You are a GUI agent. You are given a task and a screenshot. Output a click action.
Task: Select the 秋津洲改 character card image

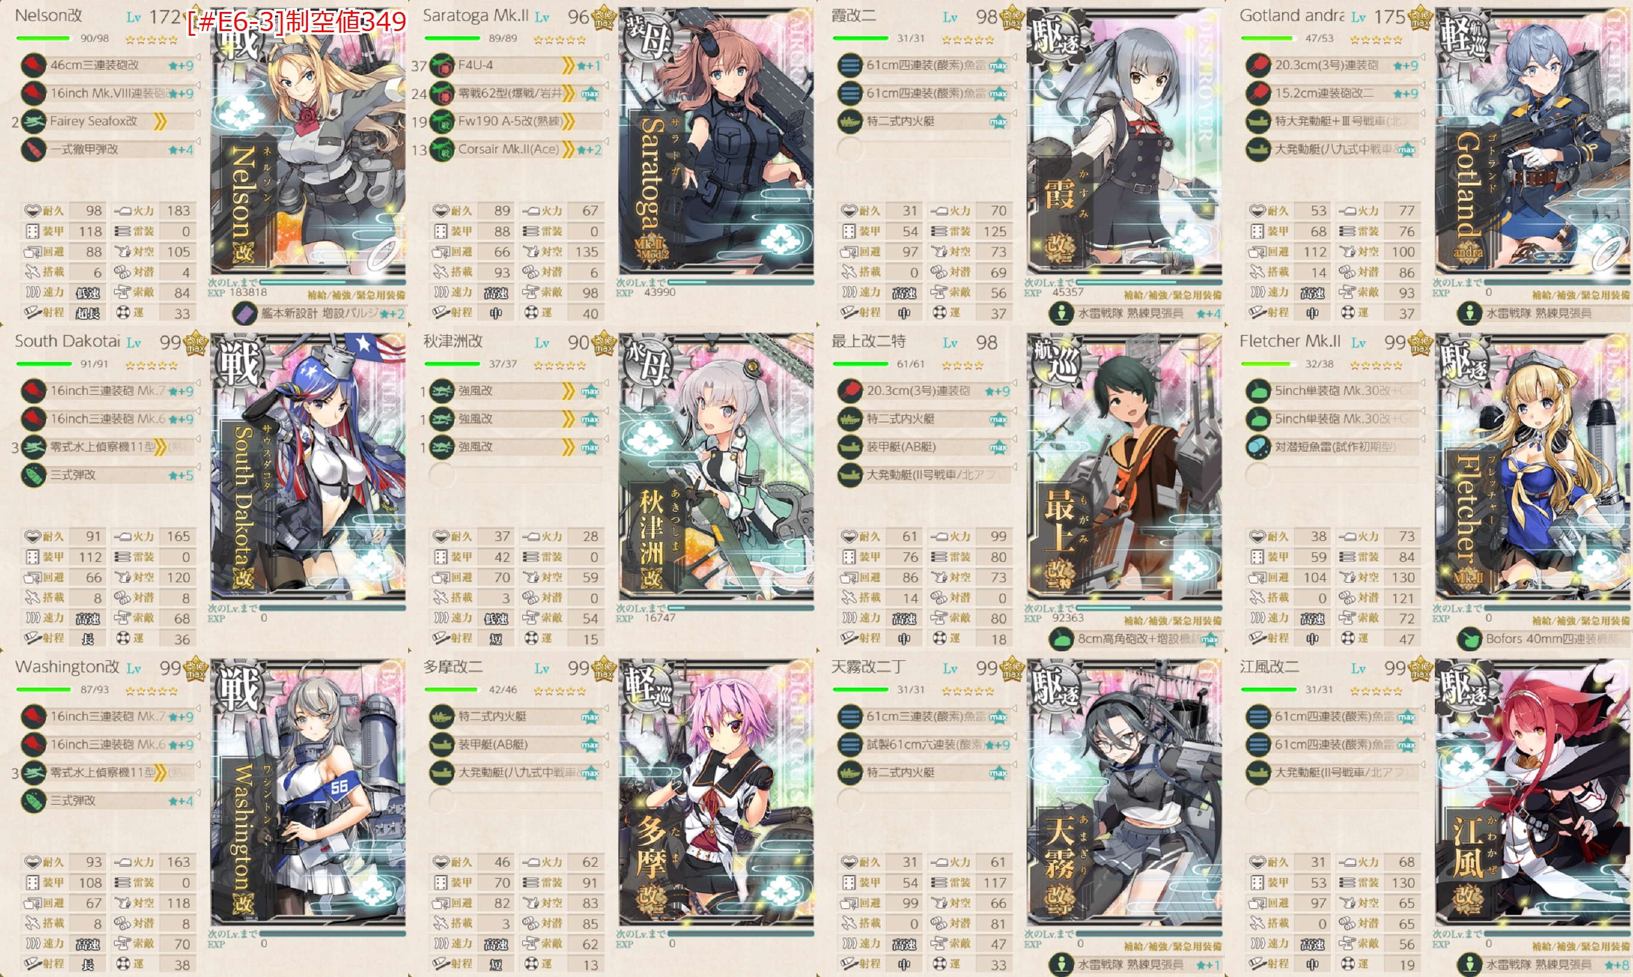[x=716, y=467]
